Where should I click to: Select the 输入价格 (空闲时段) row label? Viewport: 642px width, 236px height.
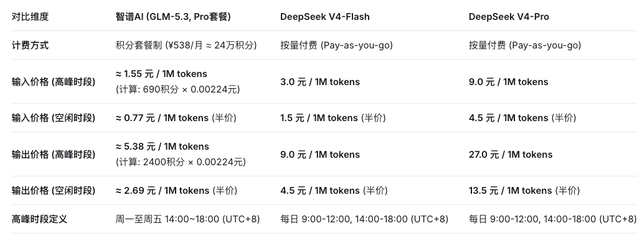coord(53,118)
